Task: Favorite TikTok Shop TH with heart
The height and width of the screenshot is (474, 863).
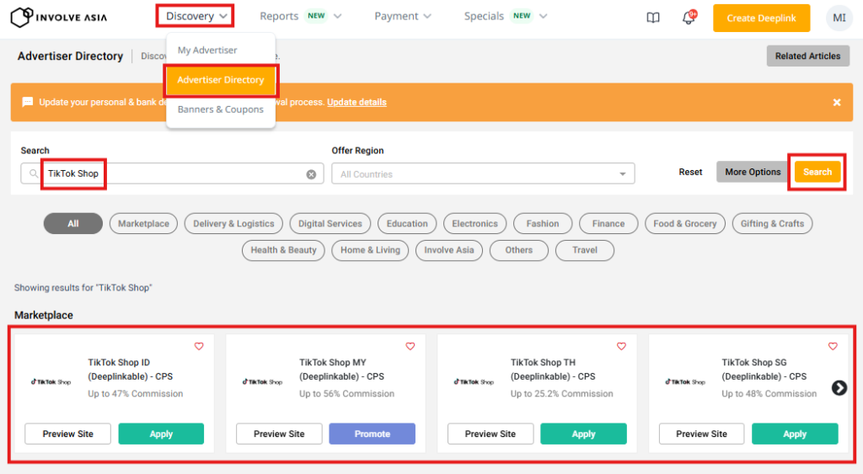Action: click(621, 346)
